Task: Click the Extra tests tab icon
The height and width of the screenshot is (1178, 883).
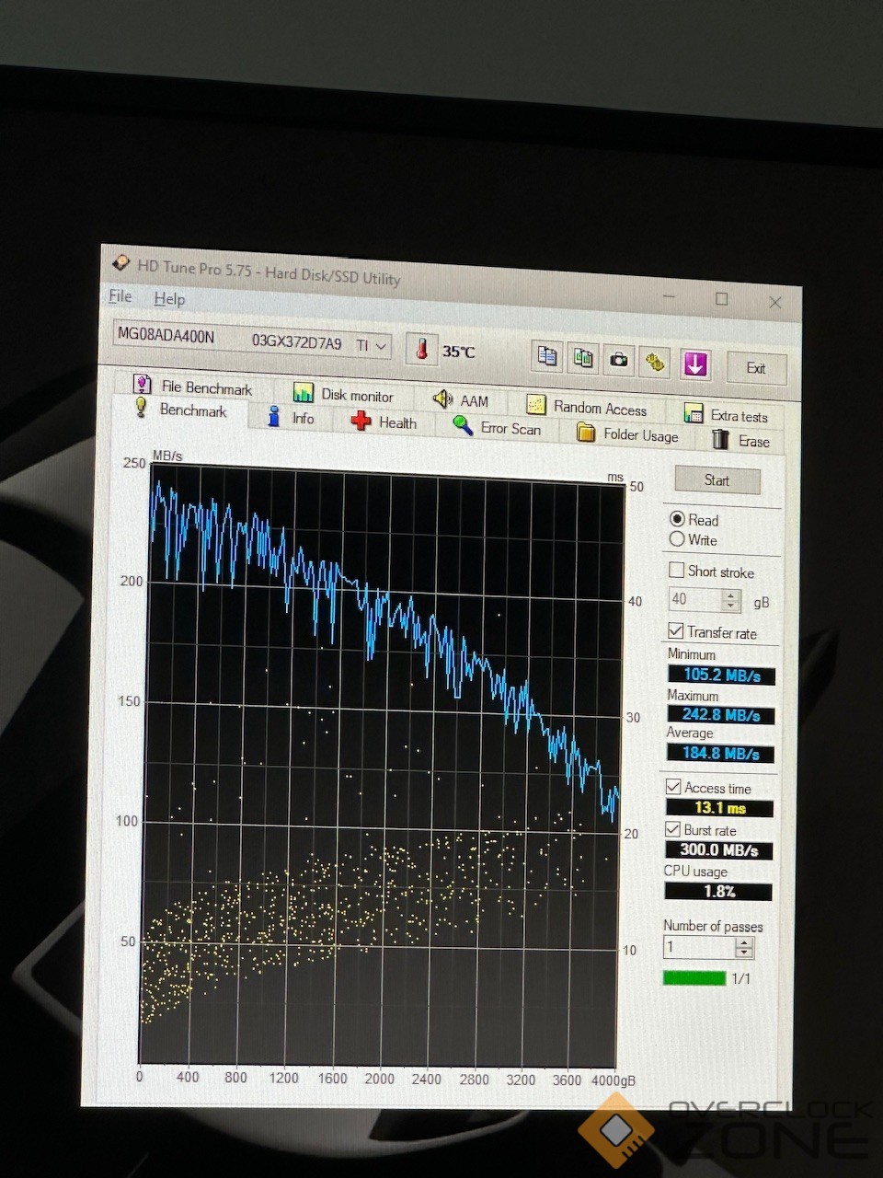Action: [x=693, y=413]
